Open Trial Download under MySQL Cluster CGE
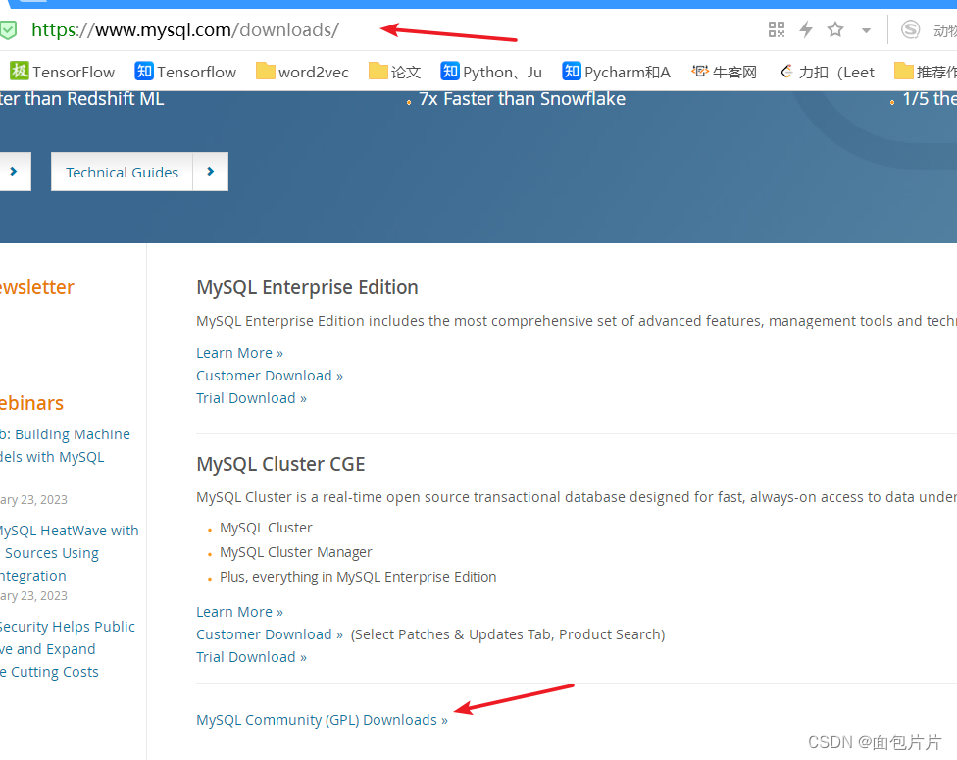This screenshot has height=760, width=957. point(251,657)
